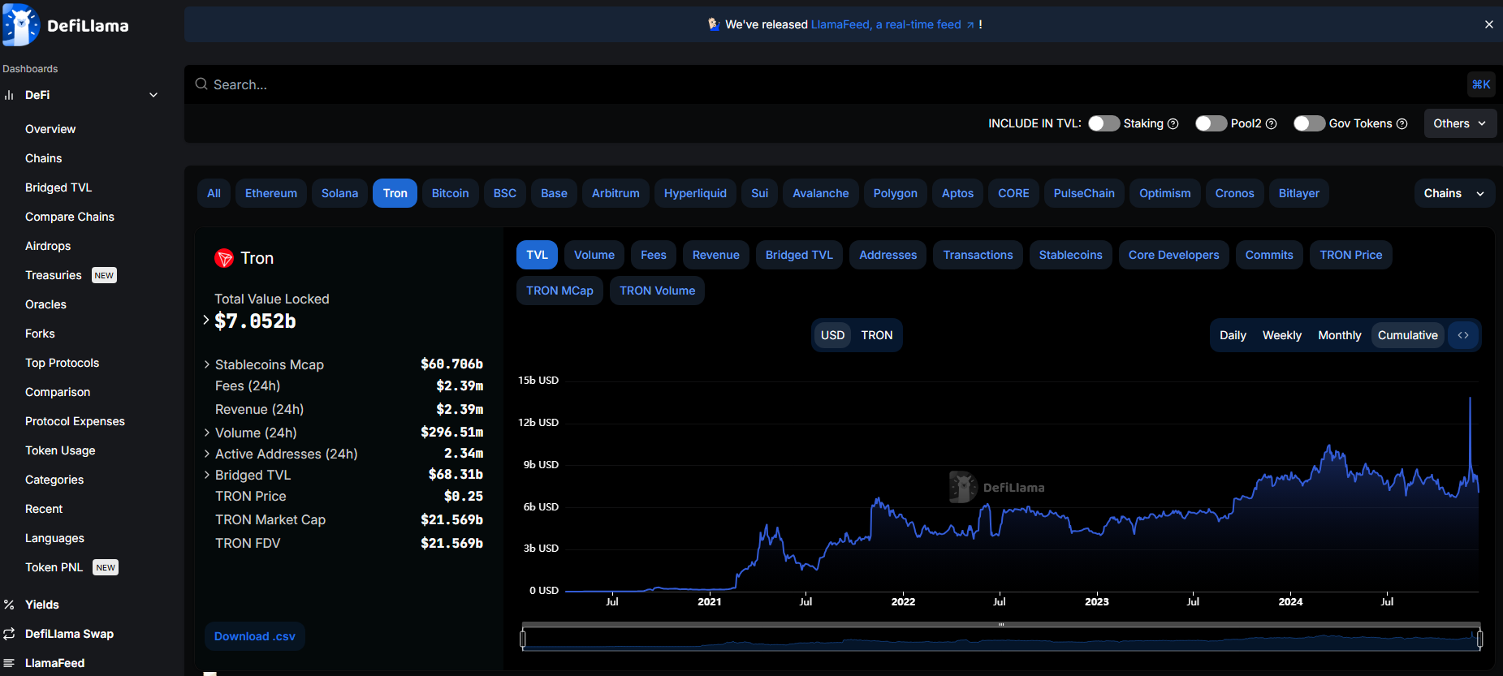Image resolution: width=1503 pixels, height=676 pixels.
Task: Toggle Pool2 inclusion in TVL
Action: click(x=1211, y=123)
